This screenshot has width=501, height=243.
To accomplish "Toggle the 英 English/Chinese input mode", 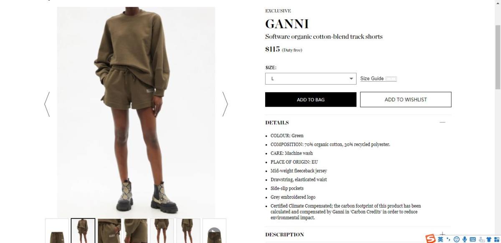I will point(440,239).
